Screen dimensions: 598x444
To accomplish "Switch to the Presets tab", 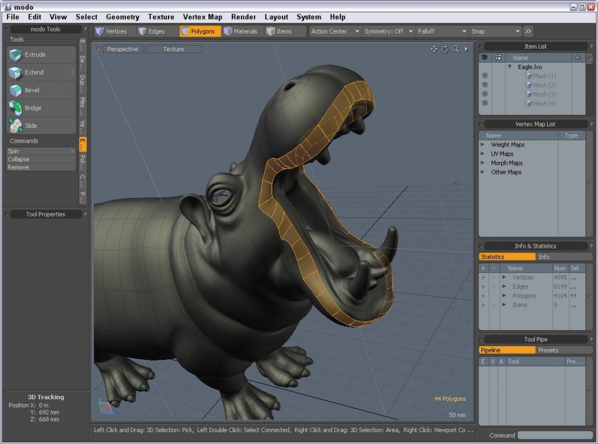I will point(548,350).
